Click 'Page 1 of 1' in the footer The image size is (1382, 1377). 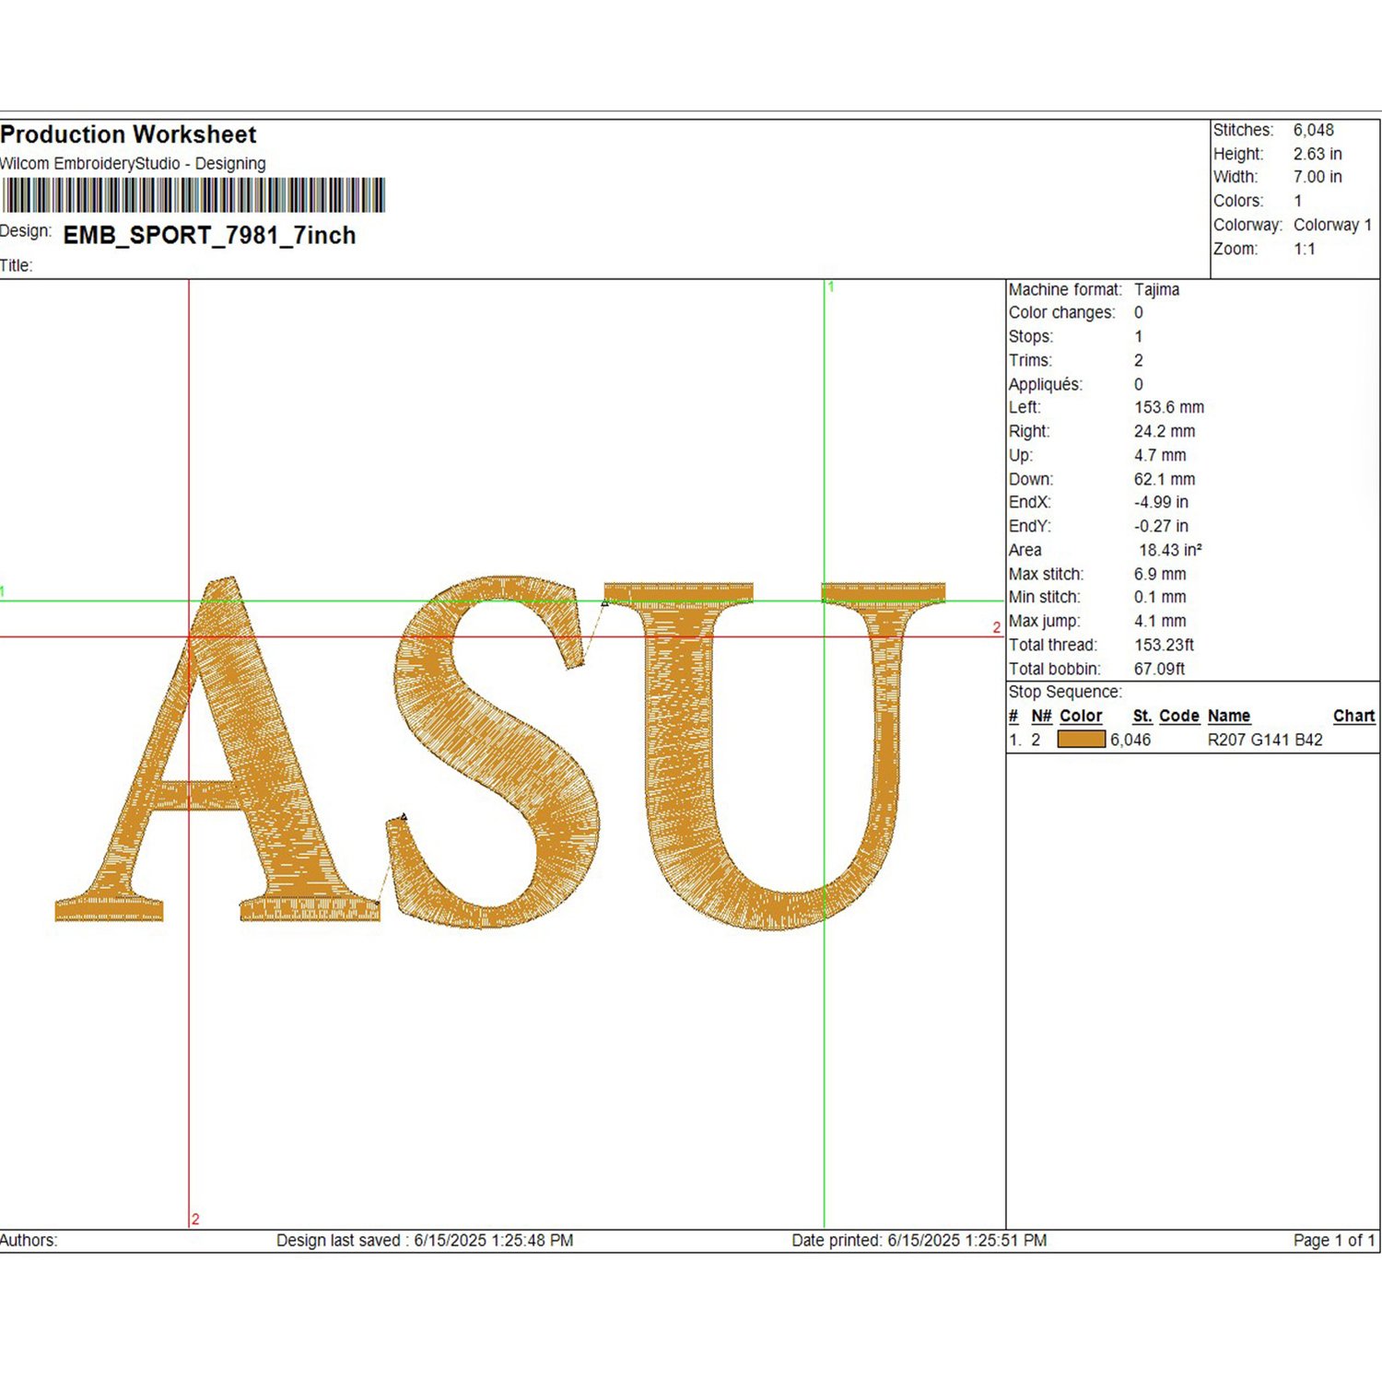coord(1334,1241)
